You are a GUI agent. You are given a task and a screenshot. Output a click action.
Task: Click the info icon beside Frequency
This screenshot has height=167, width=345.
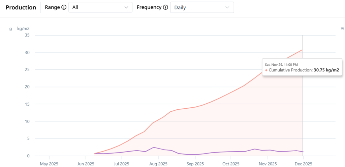pos(165,7)
